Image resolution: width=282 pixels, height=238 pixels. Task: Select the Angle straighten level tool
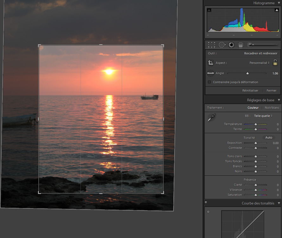pyautogui.click(x=211, y=73)
